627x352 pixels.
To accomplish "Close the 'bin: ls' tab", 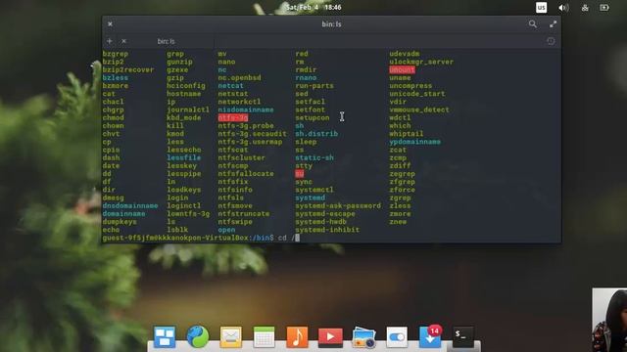I will [x=124, y=41].
